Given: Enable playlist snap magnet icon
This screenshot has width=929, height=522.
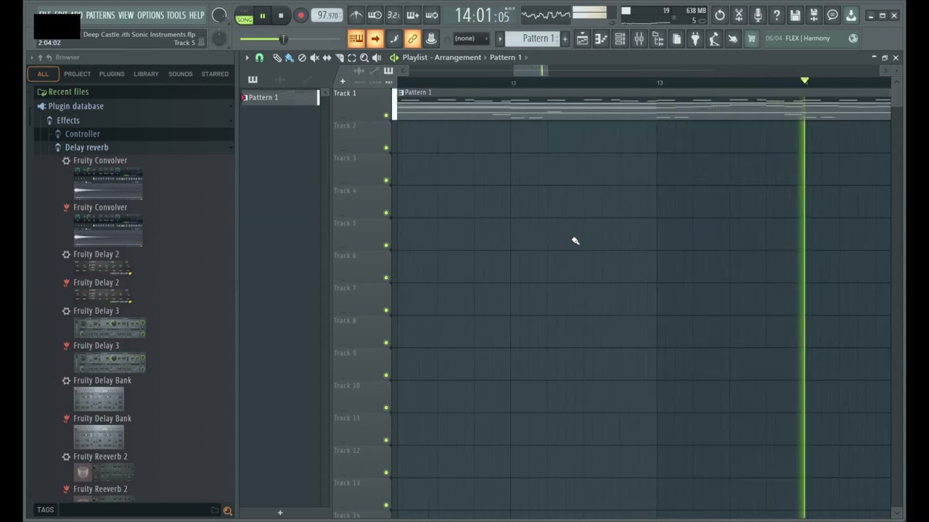Looking at the screenshot, I should (x=259, y=57).
